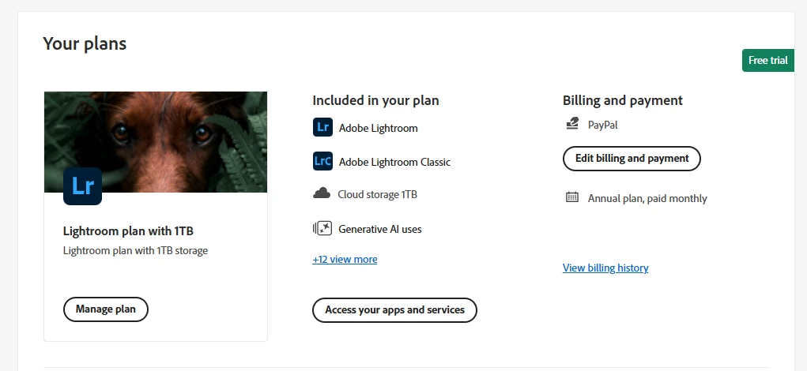The width and height of the screenshot is (807, 371).
Task: Expand the +12 view more link
Action: point(345,260)
